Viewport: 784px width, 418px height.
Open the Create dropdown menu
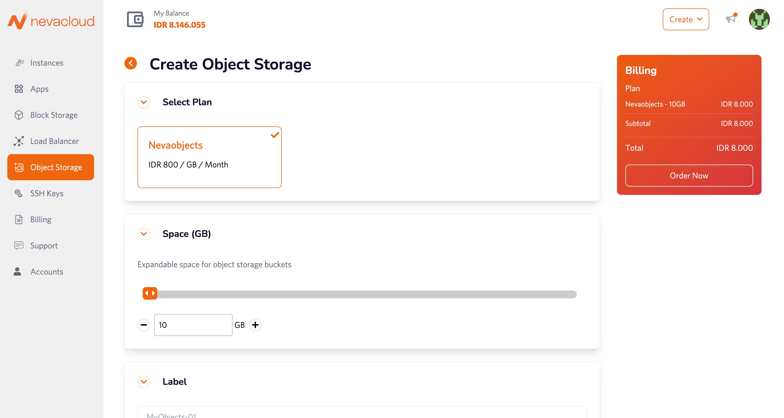[685, 19]
